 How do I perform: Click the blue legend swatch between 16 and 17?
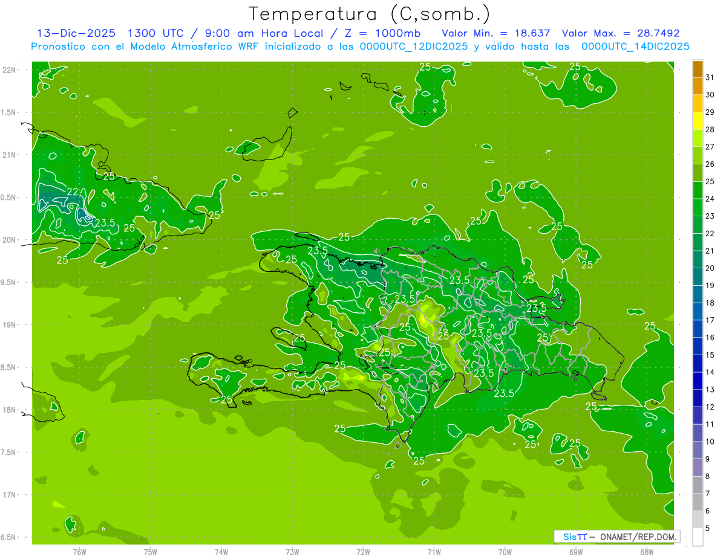click(698, 329)
